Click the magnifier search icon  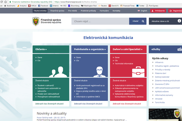(x=143, y=21)
